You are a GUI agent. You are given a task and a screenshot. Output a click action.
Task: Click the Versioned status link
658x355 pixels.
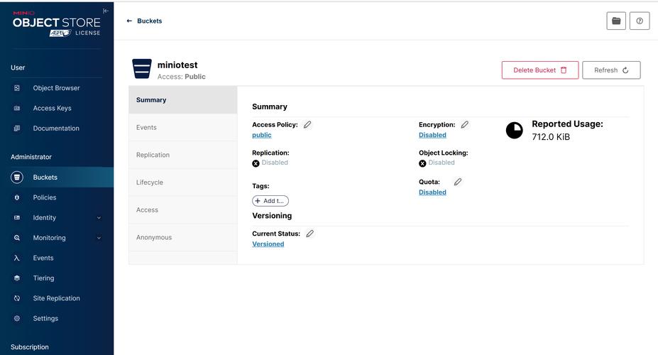point(268,244)
